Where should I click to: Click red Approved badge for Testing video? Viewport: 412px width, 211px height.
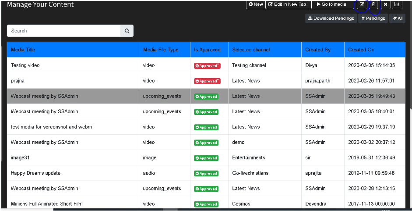[207, 66]
